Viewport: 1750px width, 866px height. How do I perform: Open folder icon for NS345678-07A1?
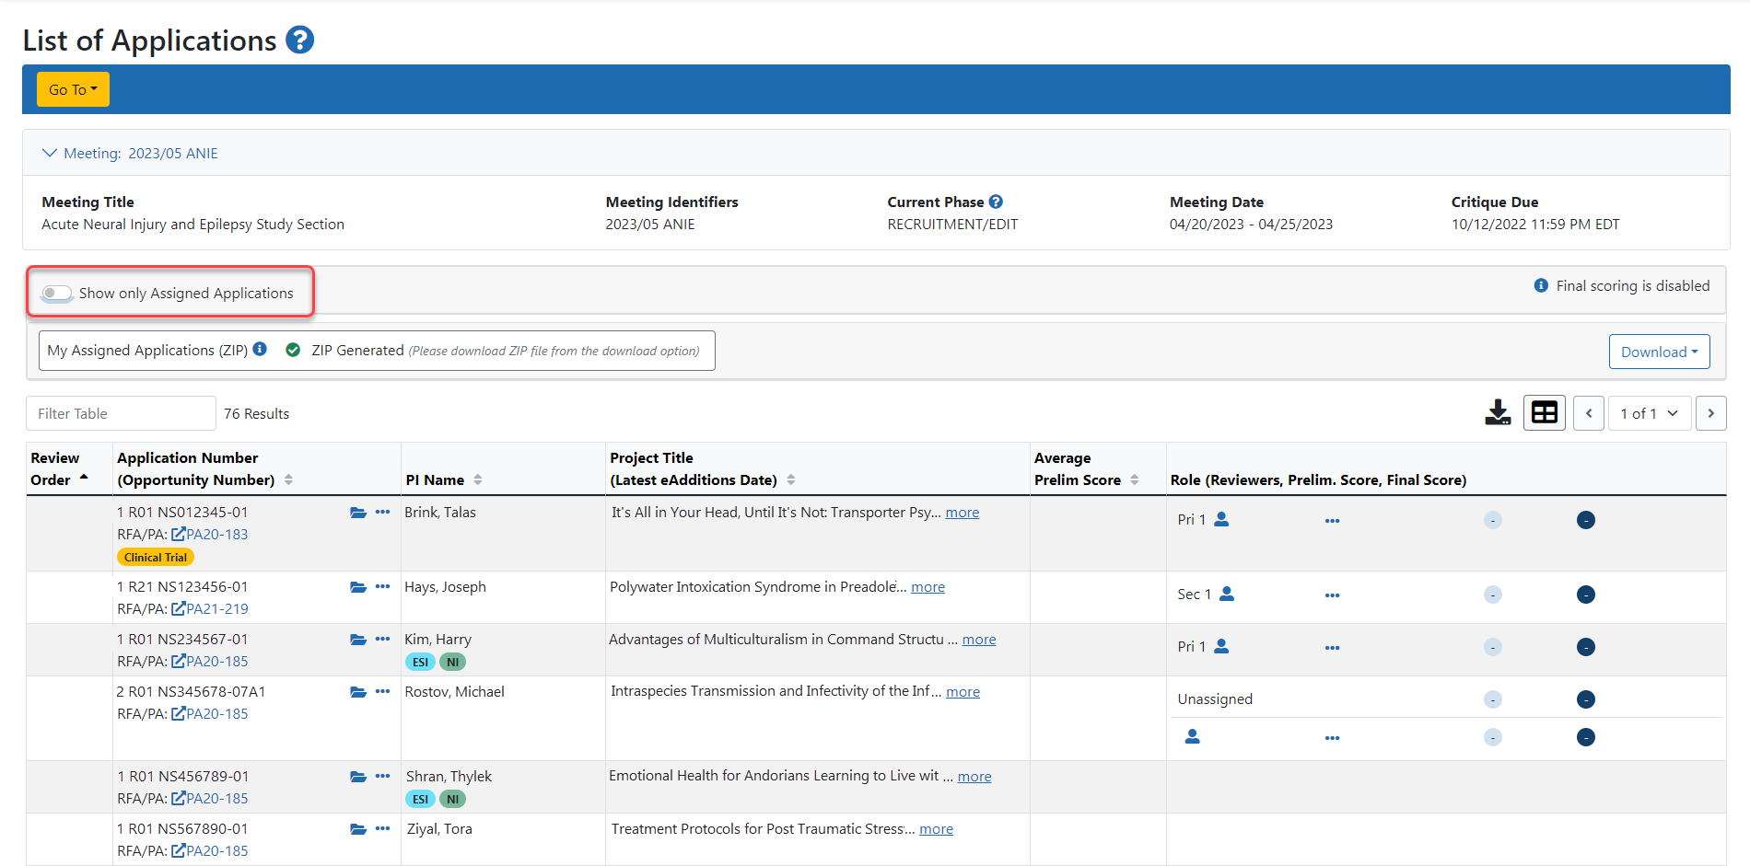click(x=358, y=692)
